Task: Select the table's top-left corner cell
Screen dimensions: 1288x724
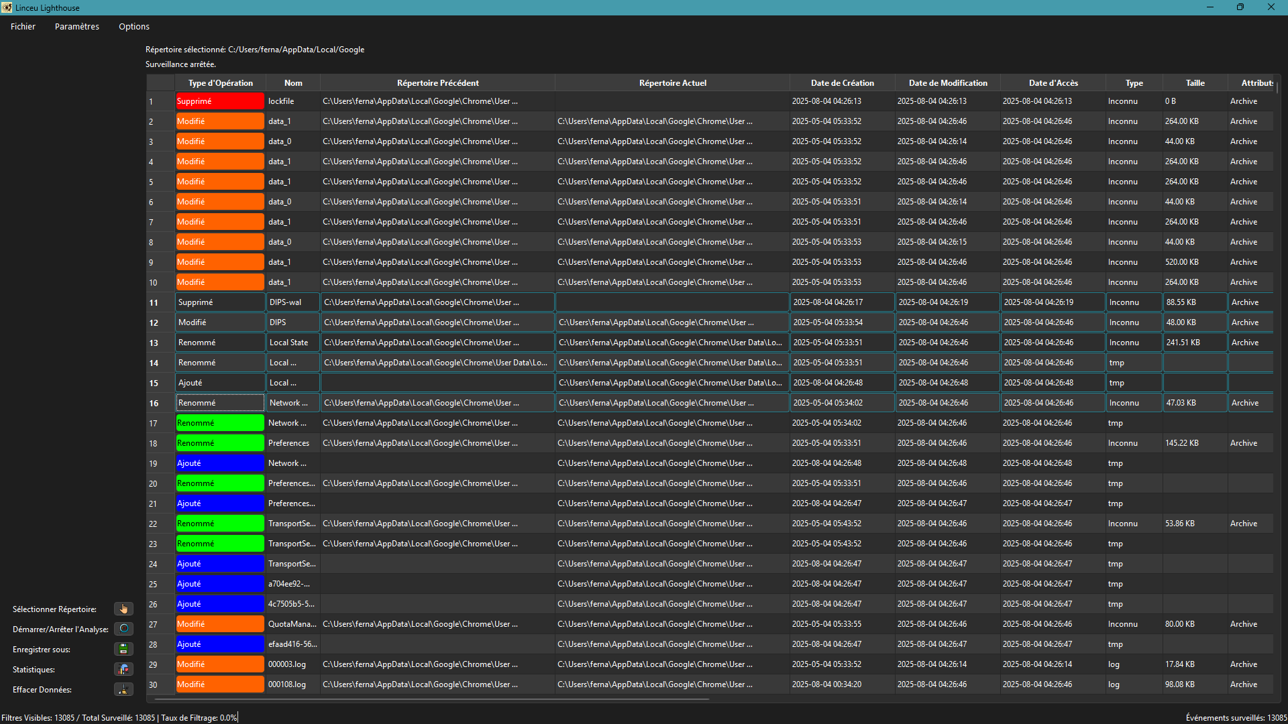Action: 160,83
